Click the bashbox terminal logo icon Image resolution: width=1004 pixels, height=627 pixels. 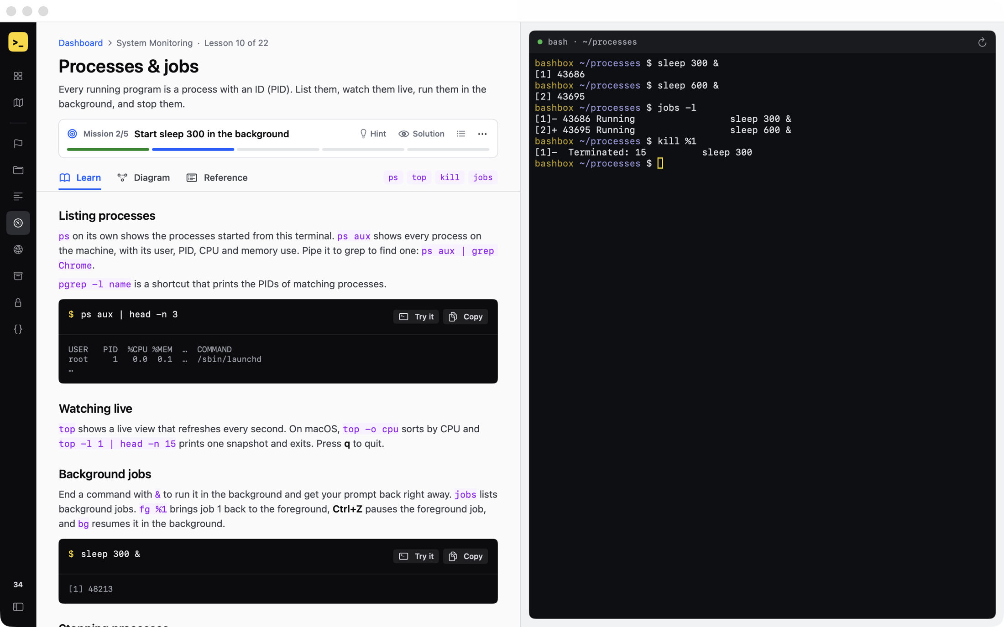click(x=18, y=42)
